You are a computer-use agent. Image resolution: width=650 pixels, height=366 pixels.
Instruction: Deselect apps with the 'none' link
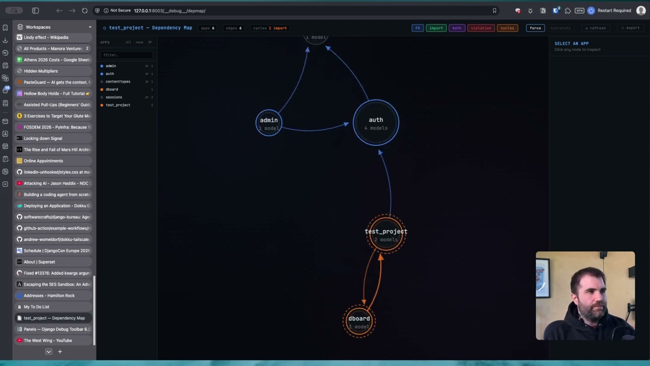pos(139,42)
